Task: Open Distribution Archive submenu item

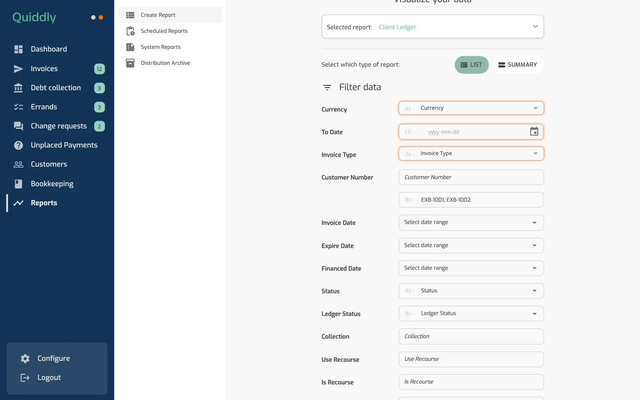Action: (170, 63)
